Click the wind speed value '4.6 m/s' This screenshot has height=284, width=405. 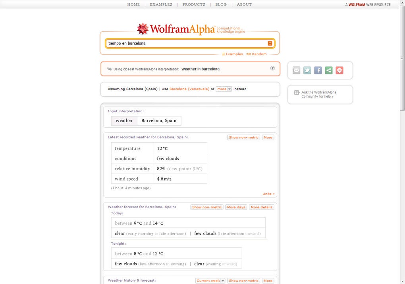(164, 179)
